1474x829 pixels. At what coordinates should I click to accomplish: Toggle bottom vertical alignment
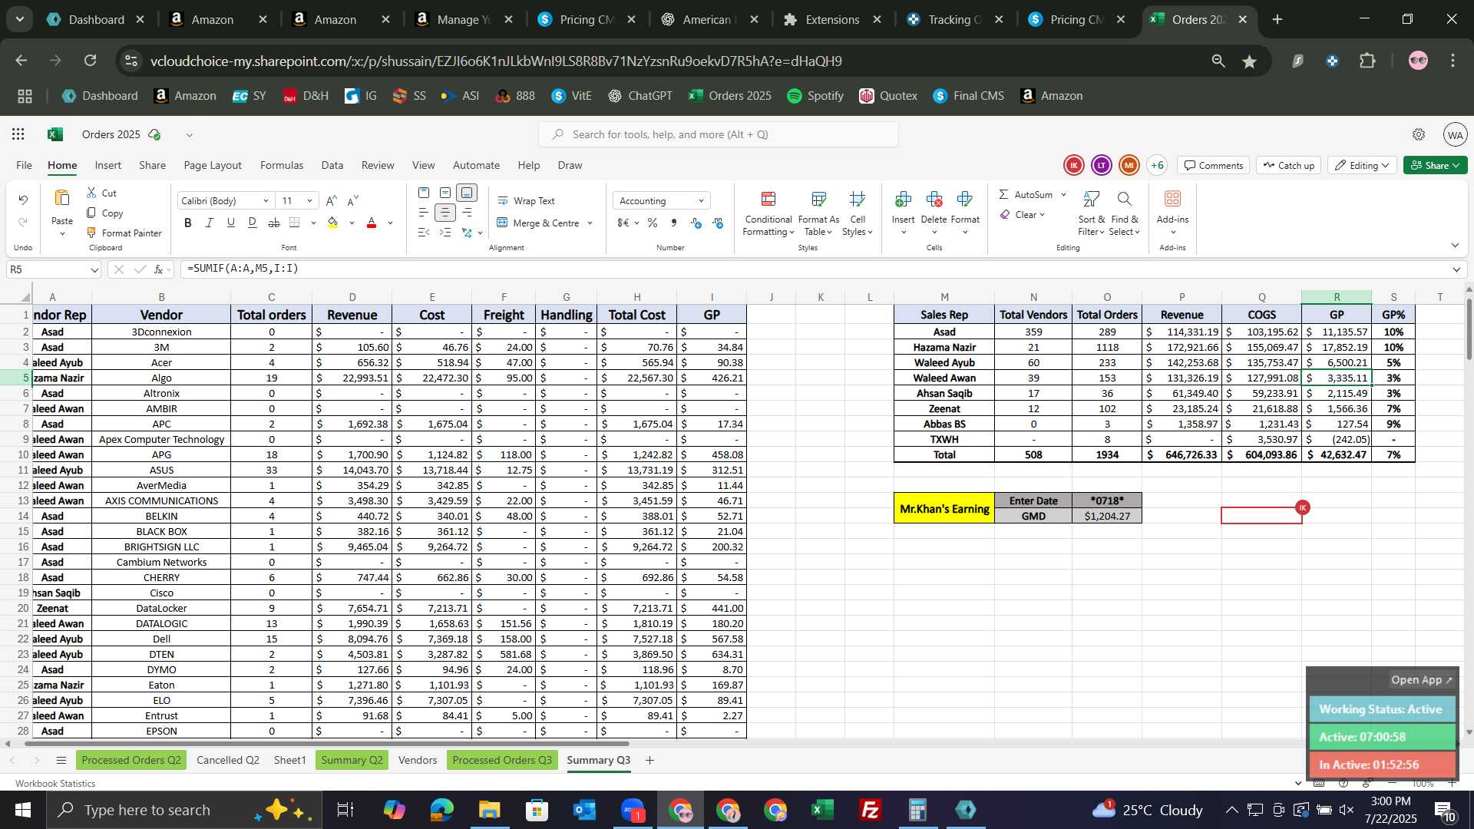click(467, 193)
